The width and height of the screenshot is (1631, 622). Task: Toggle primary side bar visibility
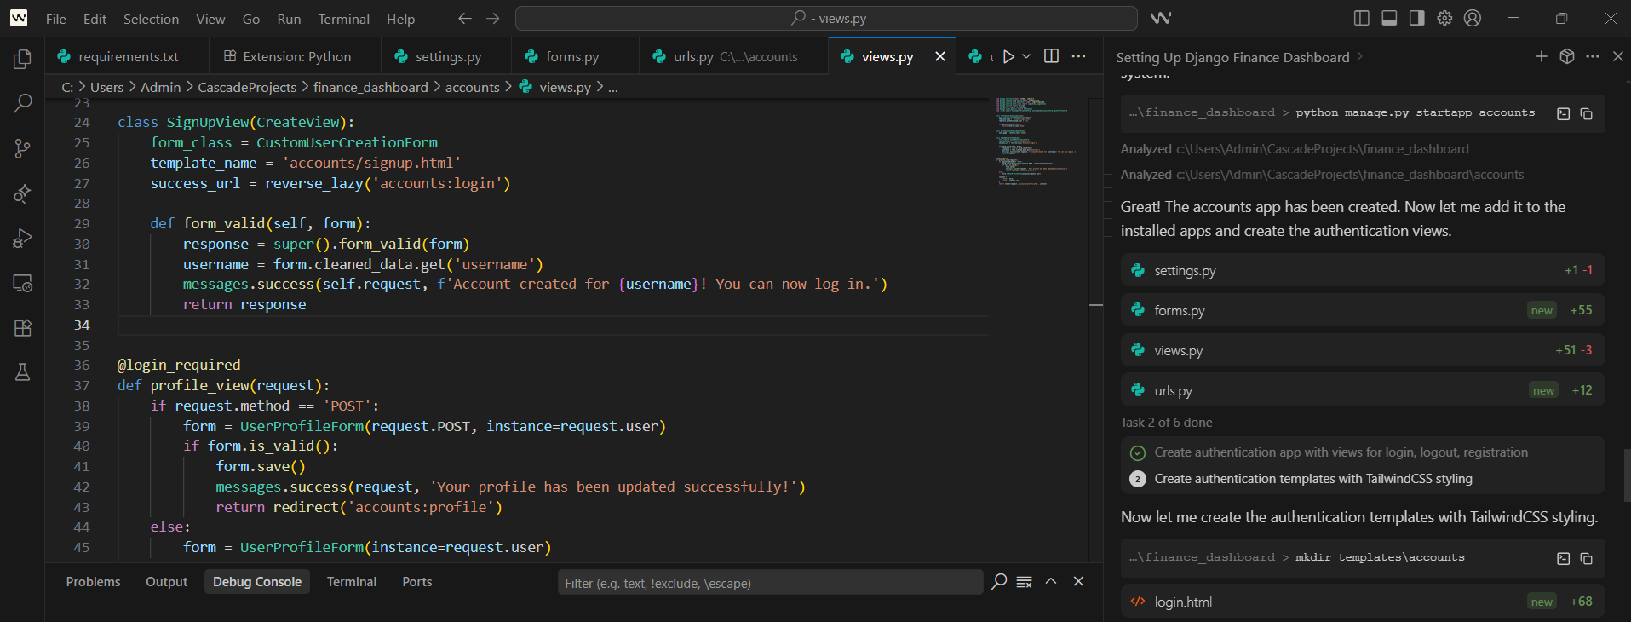(x=1362, y=18)
